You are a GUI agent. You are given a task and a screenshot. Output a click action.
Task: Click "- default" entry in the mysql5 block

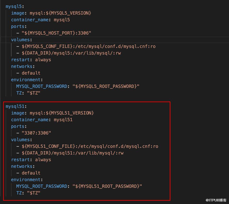click(x=28, y=73)
